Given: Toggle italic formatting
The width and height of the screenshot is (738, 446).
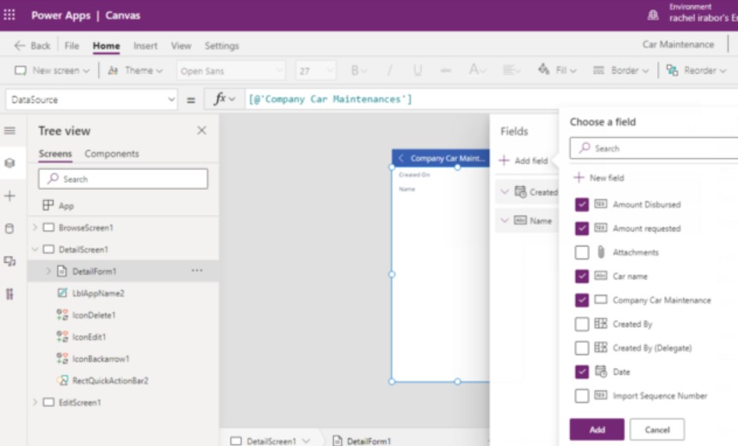Looking at the screenshot, I should click(389, 71).
